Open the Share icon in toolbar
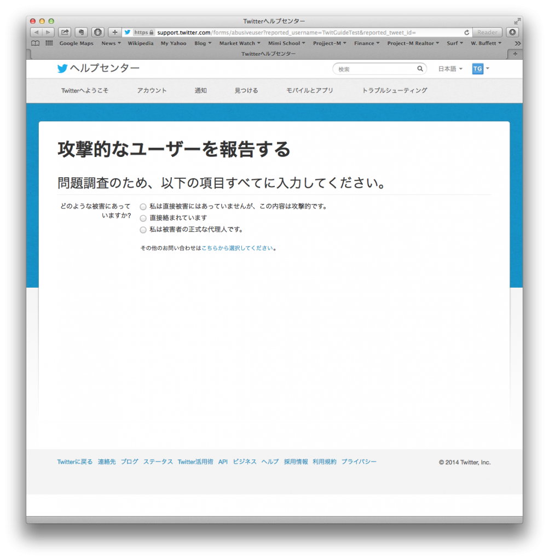 coord(65,32)
